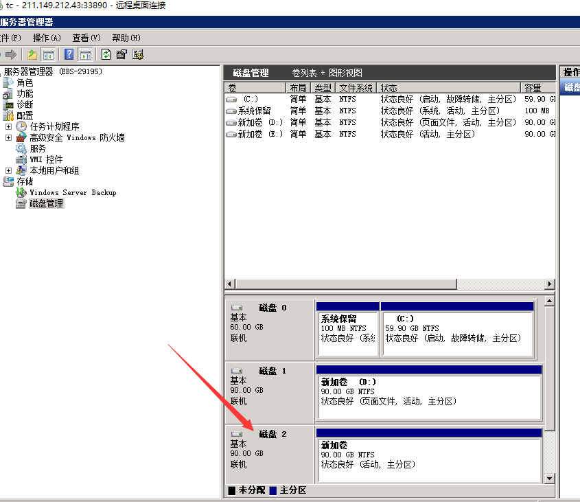Select WMI 控件 in the tree
This screenshot has width=580, height=502.
pyautogui.click(x=45, y=159)
